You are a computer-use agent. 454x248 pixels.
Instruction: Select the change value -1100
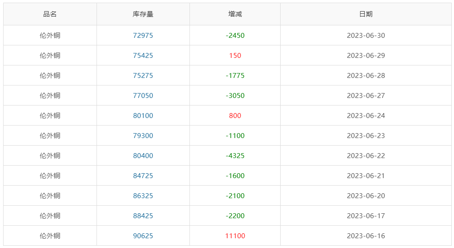235,135
